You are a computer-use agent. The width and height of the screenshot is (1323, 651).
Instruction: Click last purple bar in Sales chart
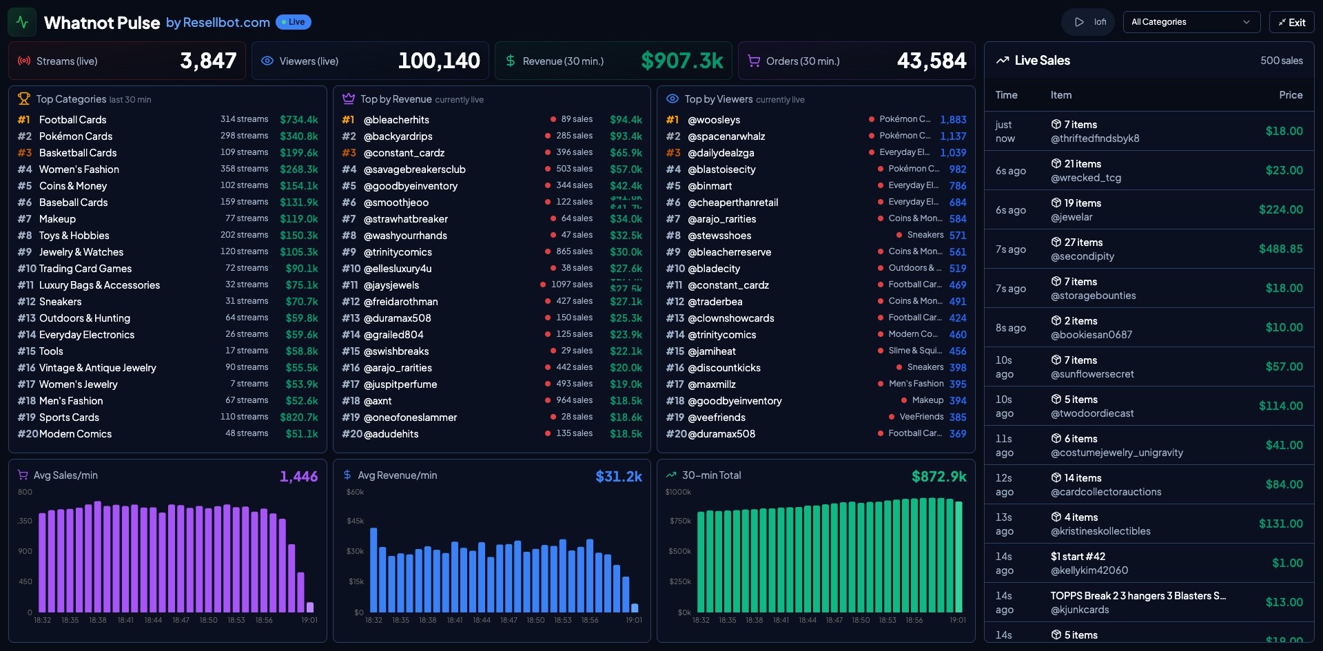tap(309, 607)
